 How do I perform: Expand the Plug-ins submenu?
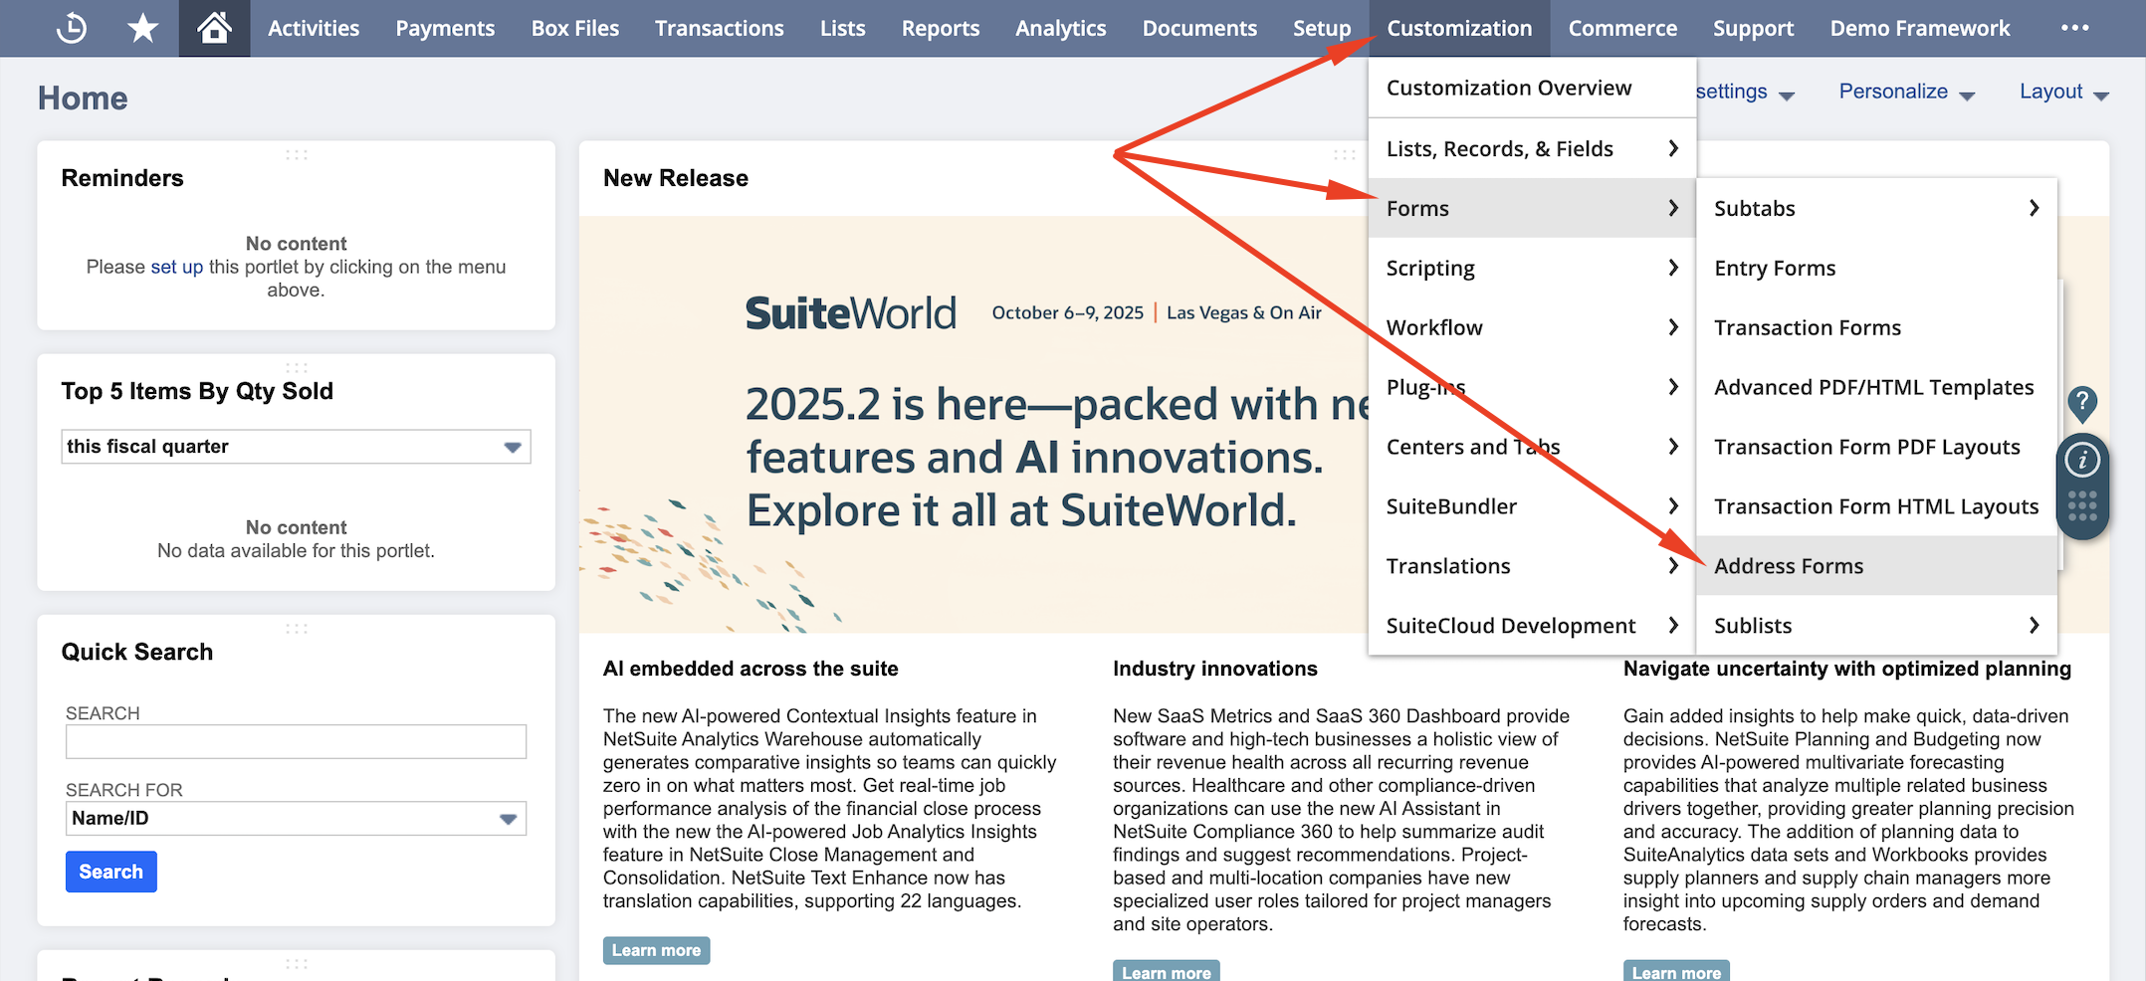pyautogui.click(x=1532, y=387)
